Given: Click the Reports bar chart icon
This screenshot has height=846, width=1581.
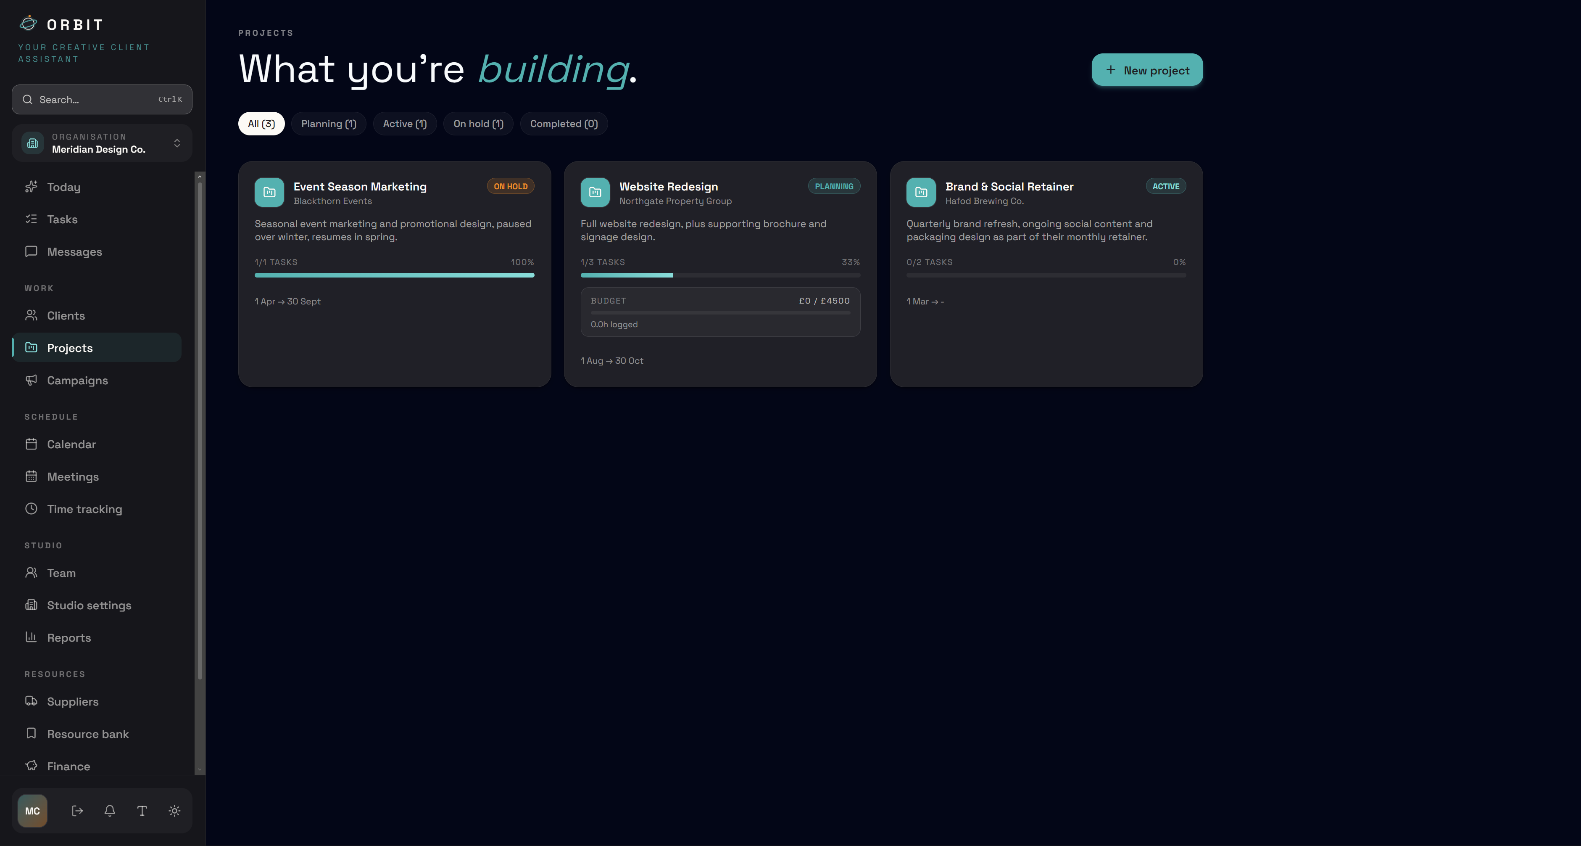Looking at the screenshot, I should pos(31,637).
